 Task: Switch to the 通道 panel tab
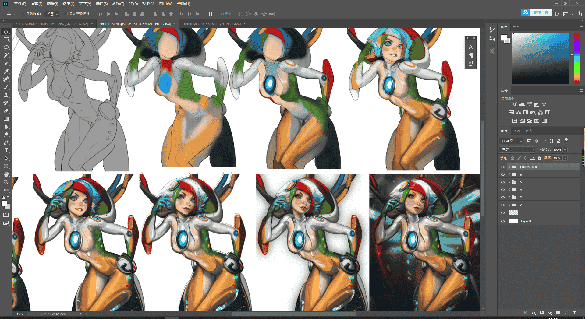[x=517, y=131]
